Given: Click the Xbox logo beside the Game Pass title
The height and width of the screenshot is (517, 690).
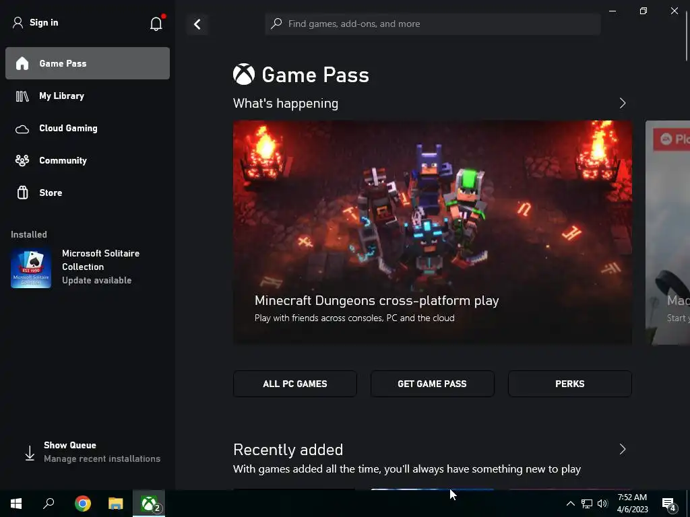Looking at the screenshot, I should [x=244, y=74].
